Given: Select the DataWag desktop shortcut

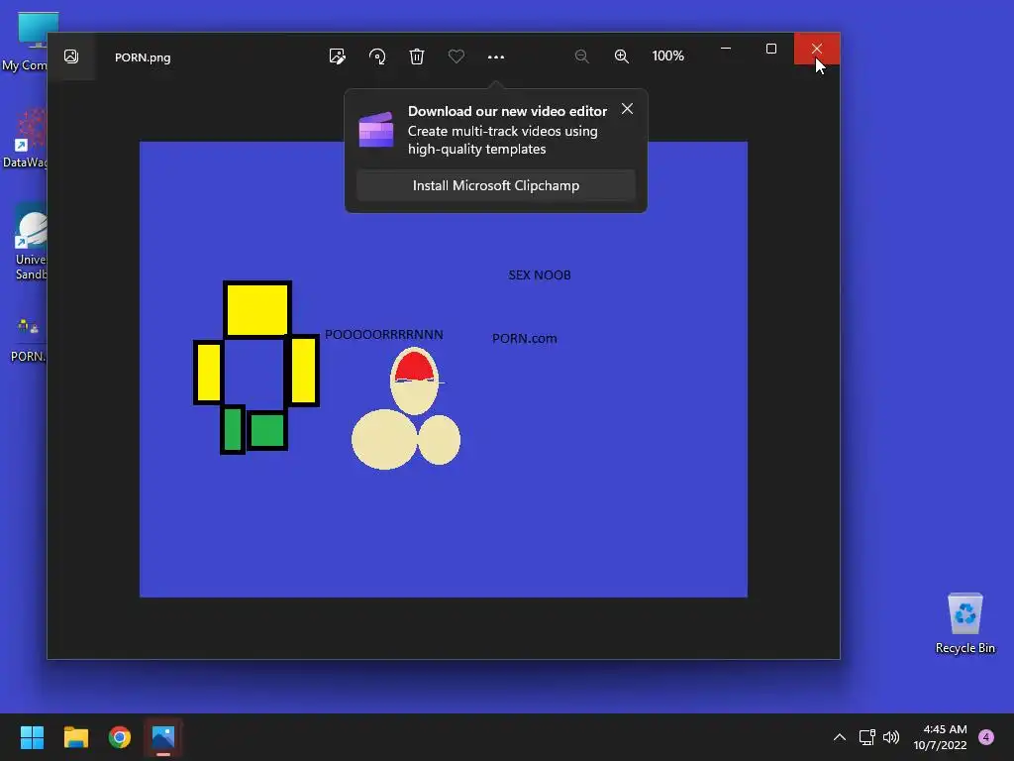Looking at the screenshot, I should 25,138.
